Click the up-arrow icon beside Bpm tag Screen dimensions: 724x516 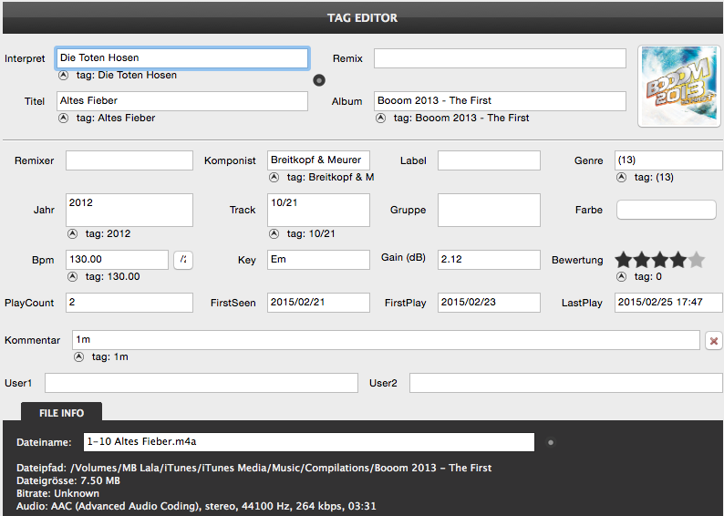(72, 277)
